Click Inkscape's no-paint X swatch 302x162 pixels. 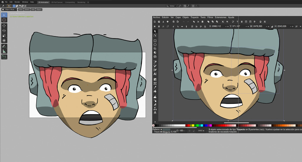[153, 126]
